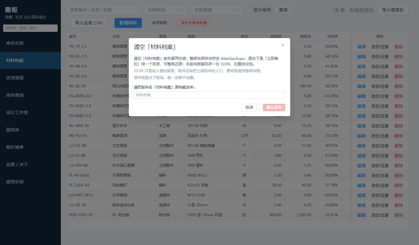Open the 全部类别 dropdown
Viewport: 419px width, 245px height.
[x=166, y=10]
